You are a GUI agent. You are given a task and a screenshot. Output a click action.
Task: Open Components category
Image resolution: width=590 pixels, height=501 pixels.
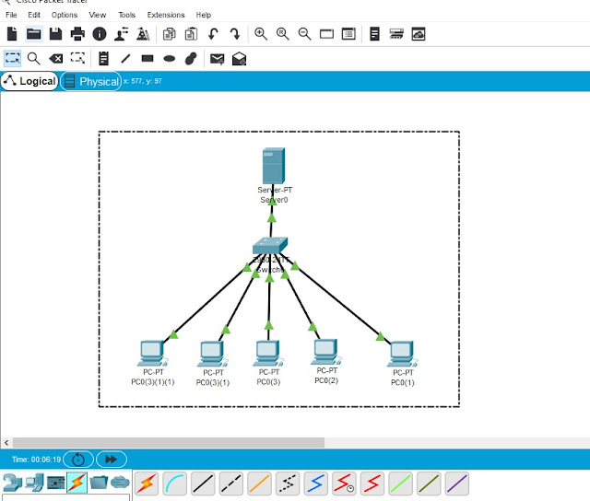point(55,483)
